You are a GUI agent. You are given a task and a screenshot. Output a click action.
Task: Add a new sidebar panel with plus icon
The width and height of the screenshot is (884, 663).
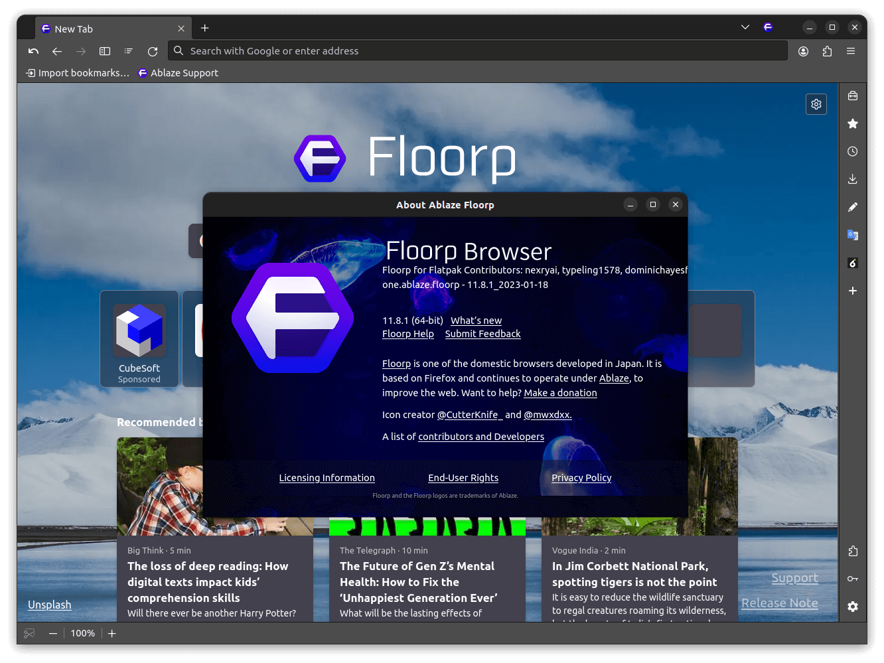click(x=853, y=291)
